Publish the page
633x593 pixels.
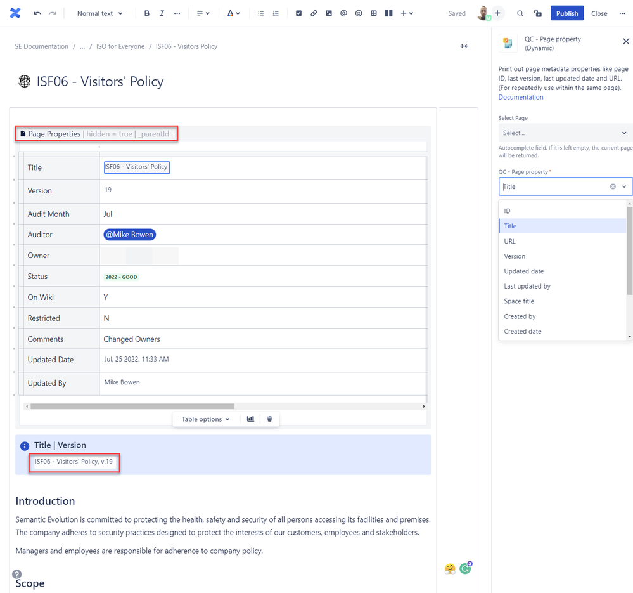click(x=567, y=13)
